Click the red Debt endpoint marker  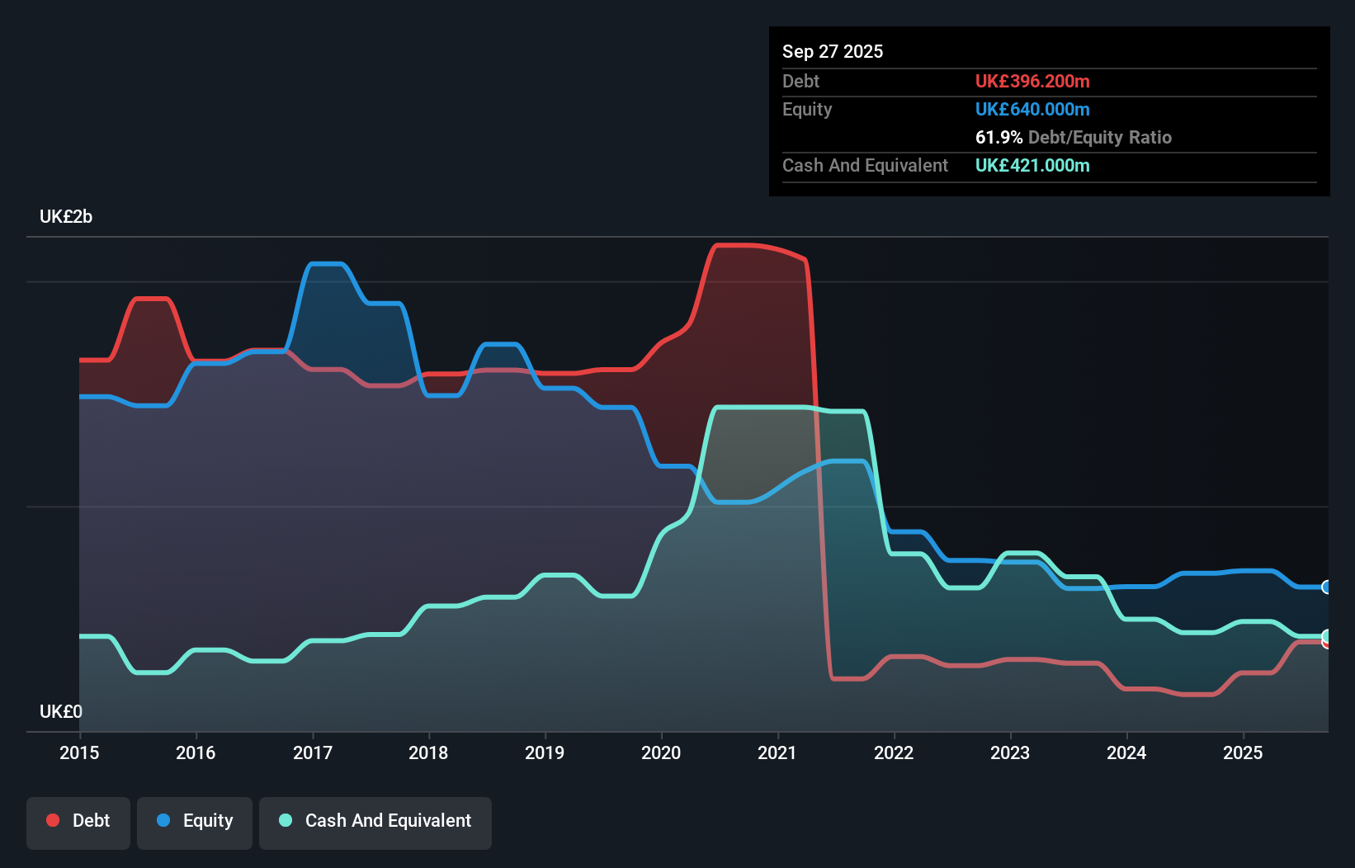[x=1325, y=644]
